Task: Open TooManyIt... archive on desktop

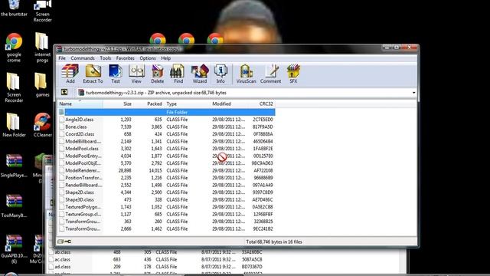Action: pyautogui.click(x=14, y=205)
